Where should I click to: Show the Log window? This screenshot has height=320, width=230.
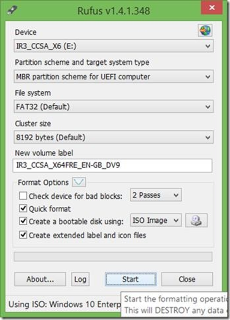[80, 279]
